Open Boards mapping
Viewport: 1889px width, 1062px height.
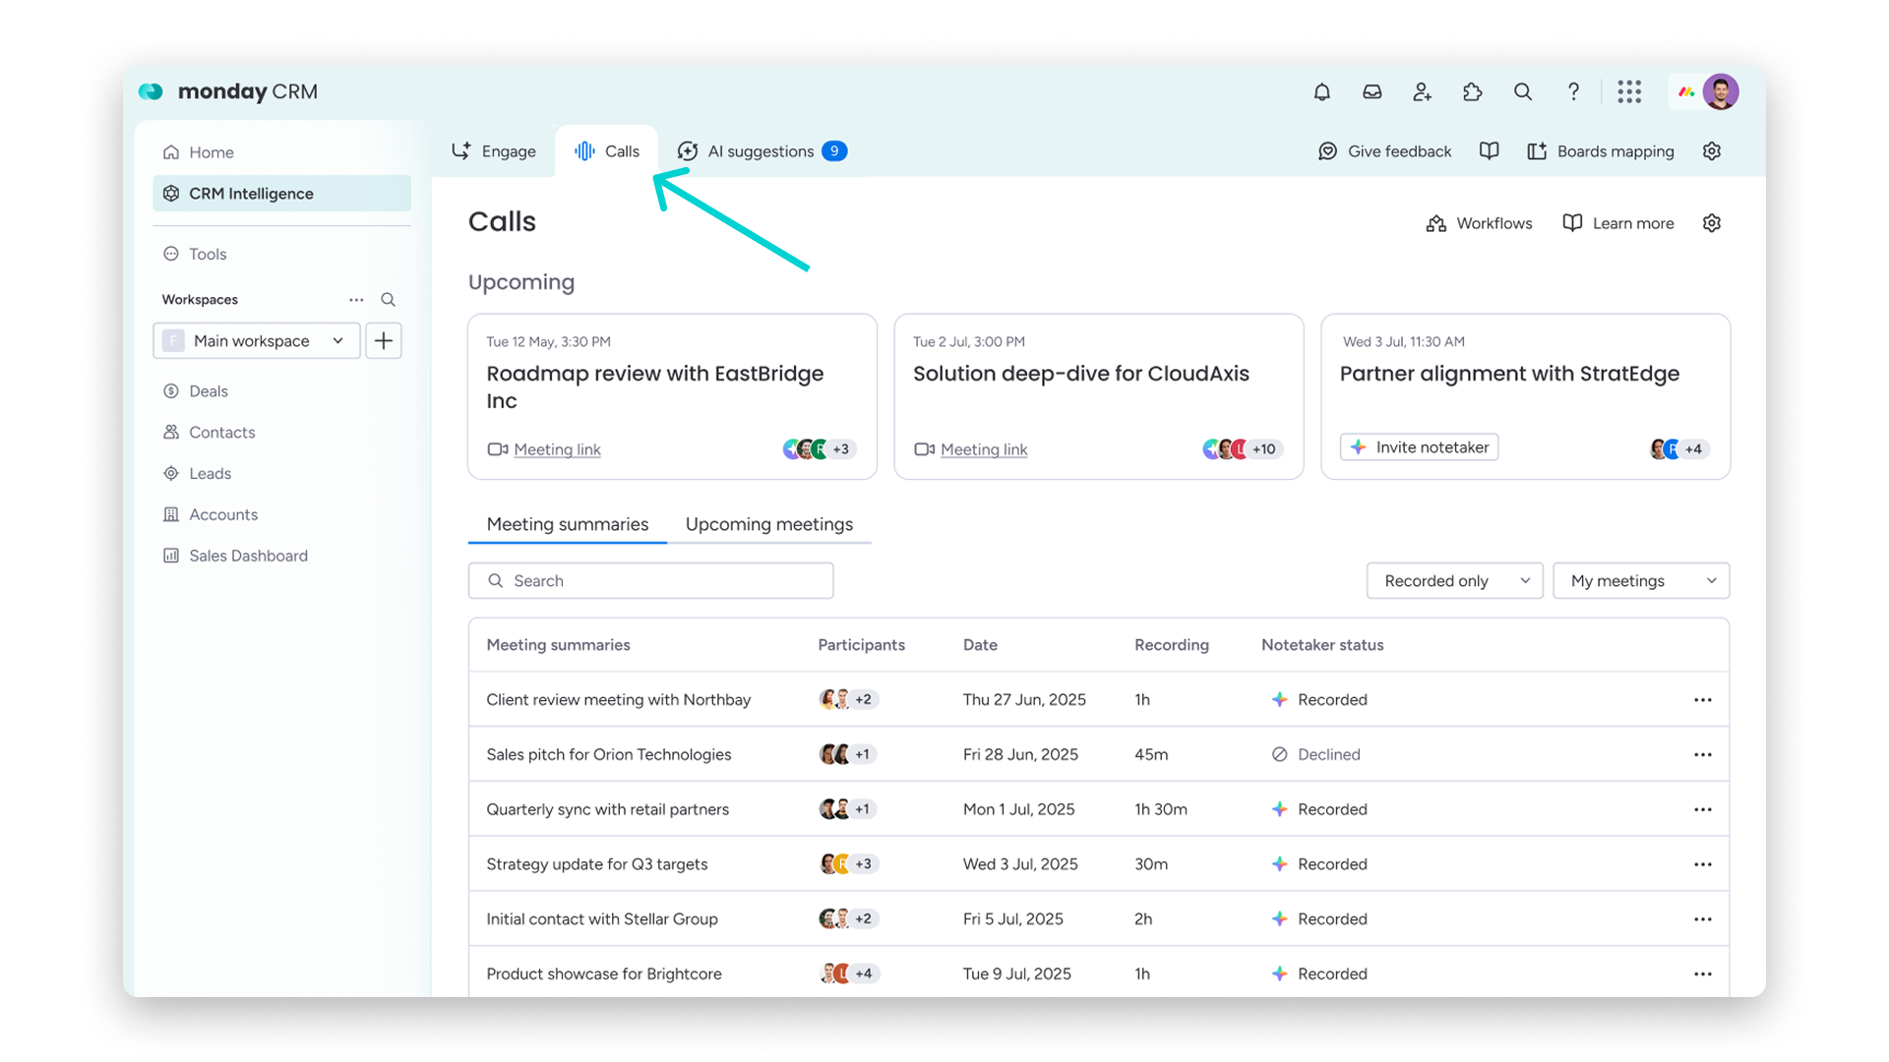pyautogui.click(x=1600, y=150)
